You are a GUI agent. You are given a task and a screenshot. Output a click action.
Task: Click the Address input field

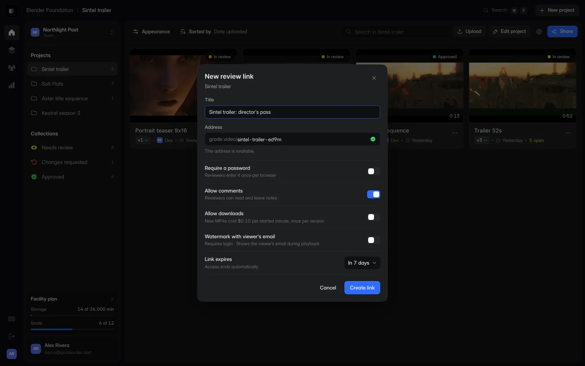[292, 139]
